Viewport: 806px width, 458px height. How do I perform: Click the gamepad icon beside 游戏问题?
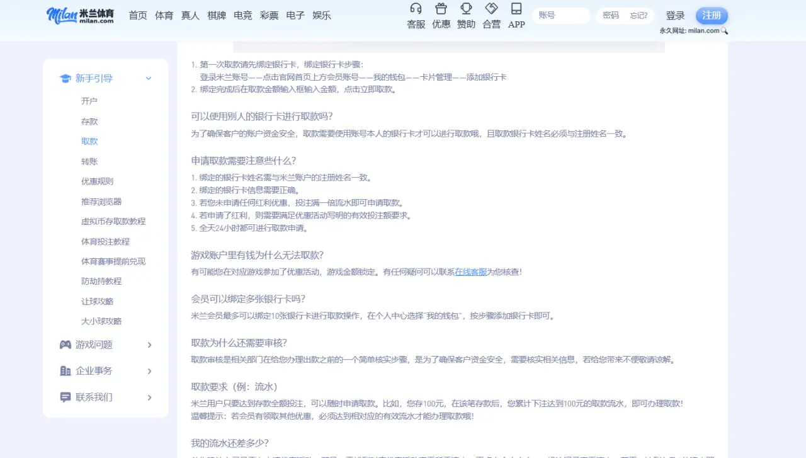point(65,345)
